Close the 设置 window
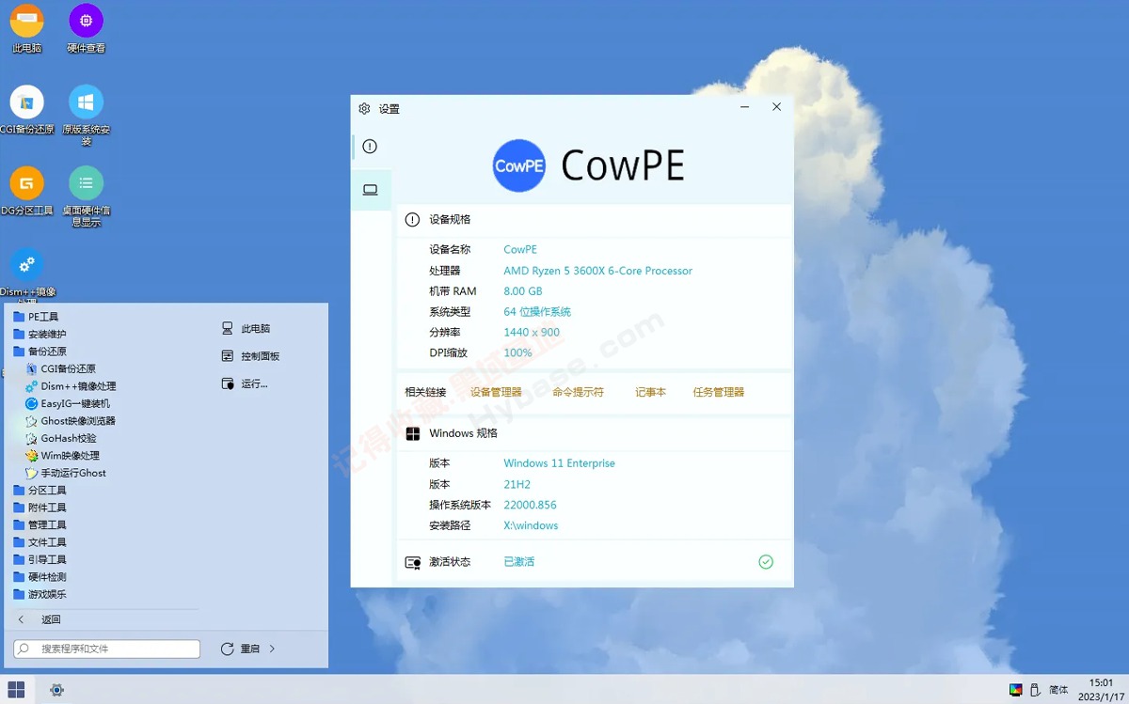Image resolution: width=1129 pixels, height=704 pixels. 776,107
